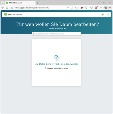Focus the Name, Beraternummer search field
Screen dimensions: 113x114
[56, 34]
